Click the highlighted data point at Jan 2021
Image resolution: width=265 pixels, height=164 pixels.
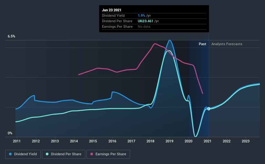[209, 109]
